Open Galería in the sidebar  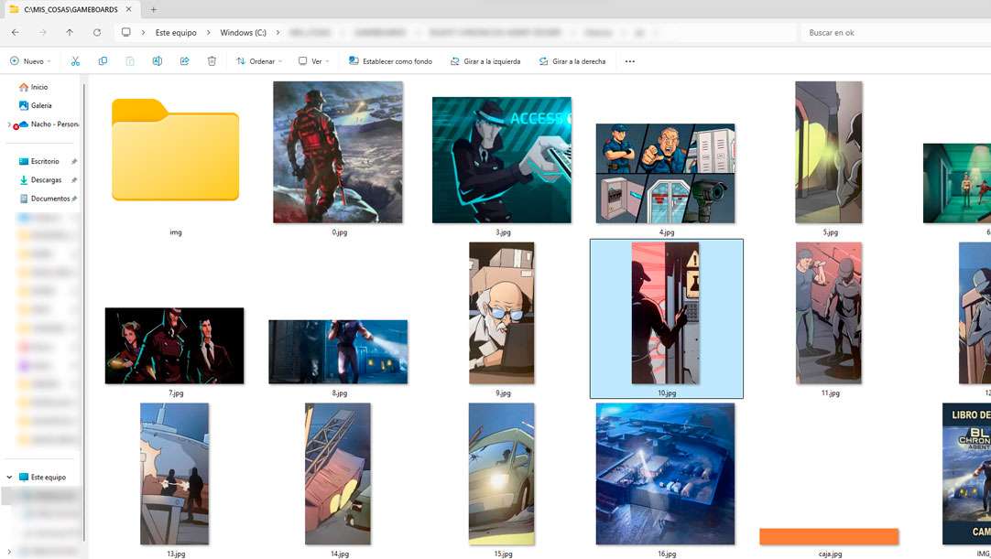click(x=41, y=105)
